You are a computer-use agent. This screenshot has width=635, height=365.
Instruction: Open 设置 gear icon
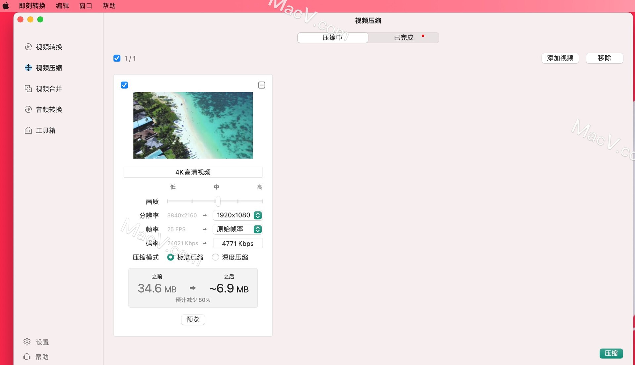click(x=27, y=342)
